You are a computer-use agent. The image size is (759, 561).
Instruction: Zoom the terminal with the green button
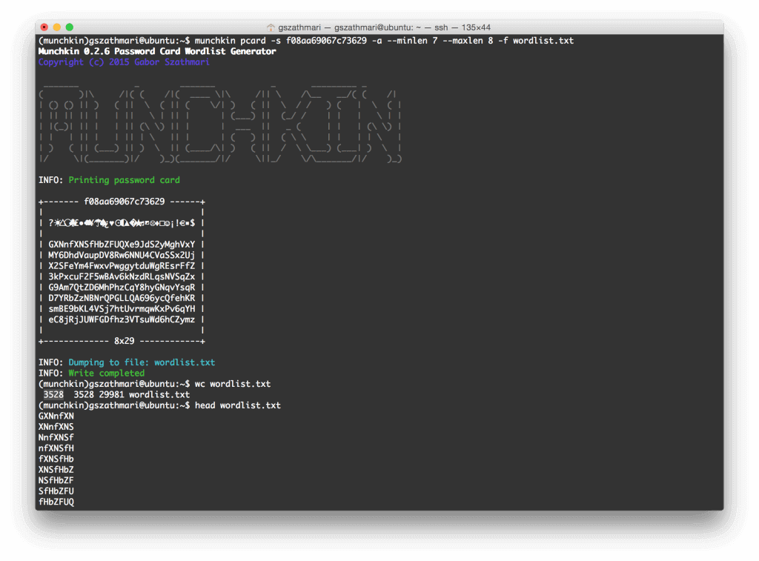69,27
